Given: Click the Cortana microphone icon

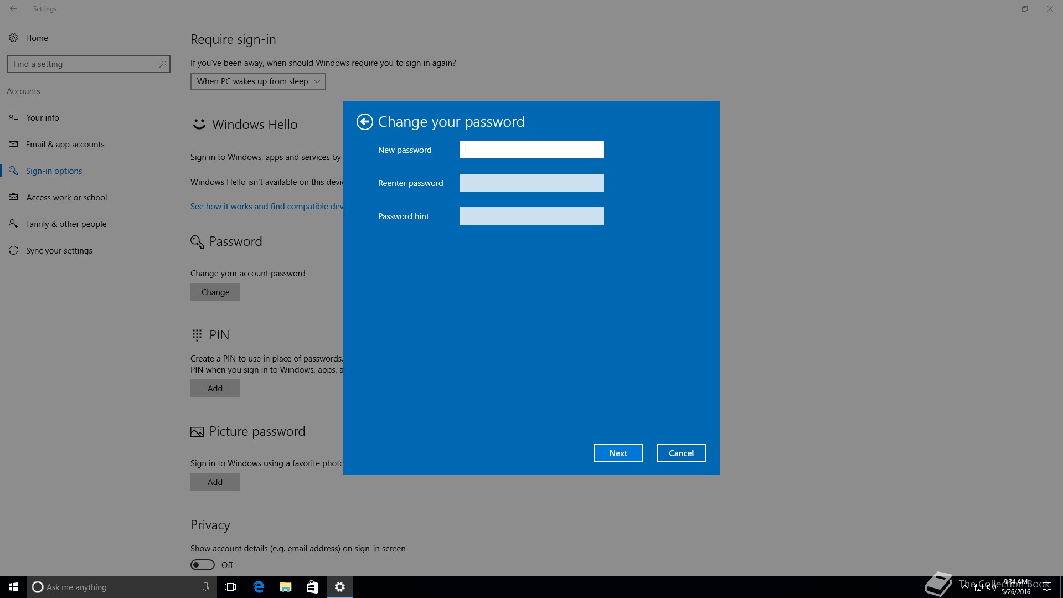Looking at the screenshot, I should [205, 587].
